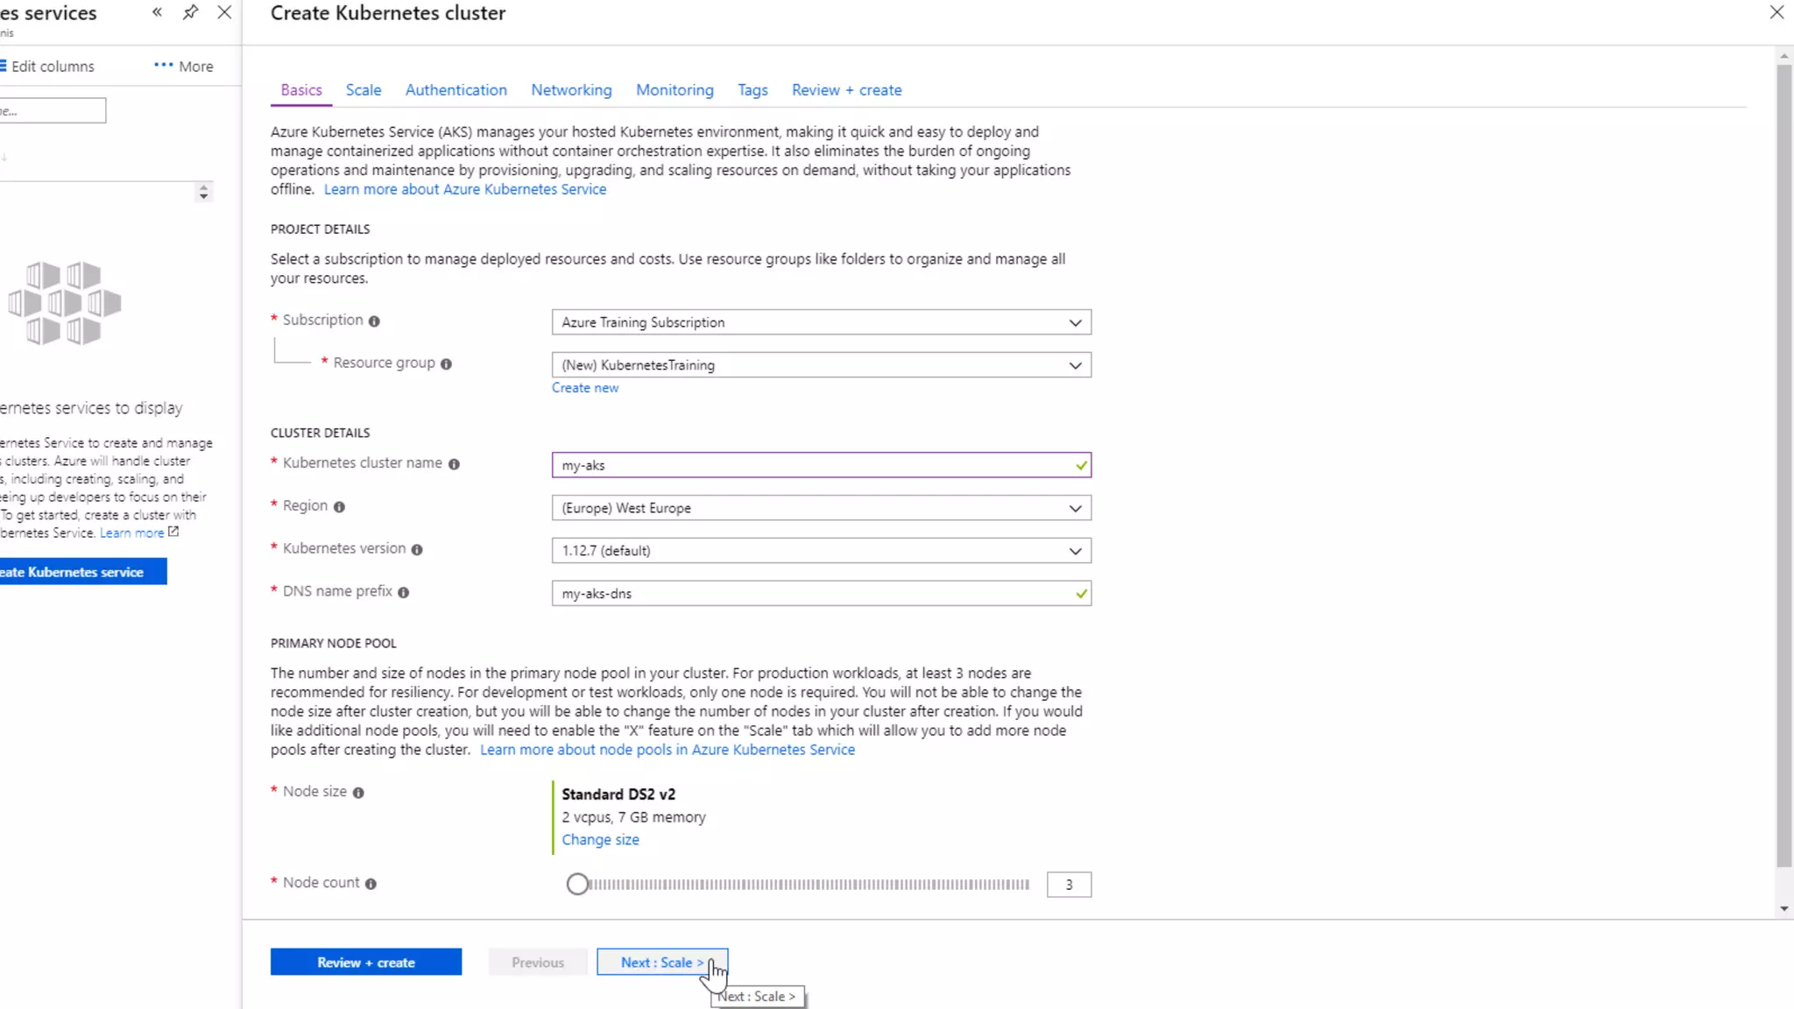Click the Next : Scale button

tap(661, 962)
